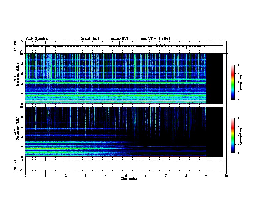Click the time axis tick label "9"
The image size is (255, 197).
point(206,176)
